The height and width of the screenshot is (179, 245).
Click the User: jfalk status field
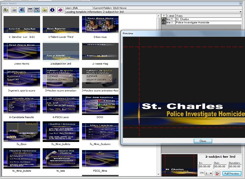79,8
